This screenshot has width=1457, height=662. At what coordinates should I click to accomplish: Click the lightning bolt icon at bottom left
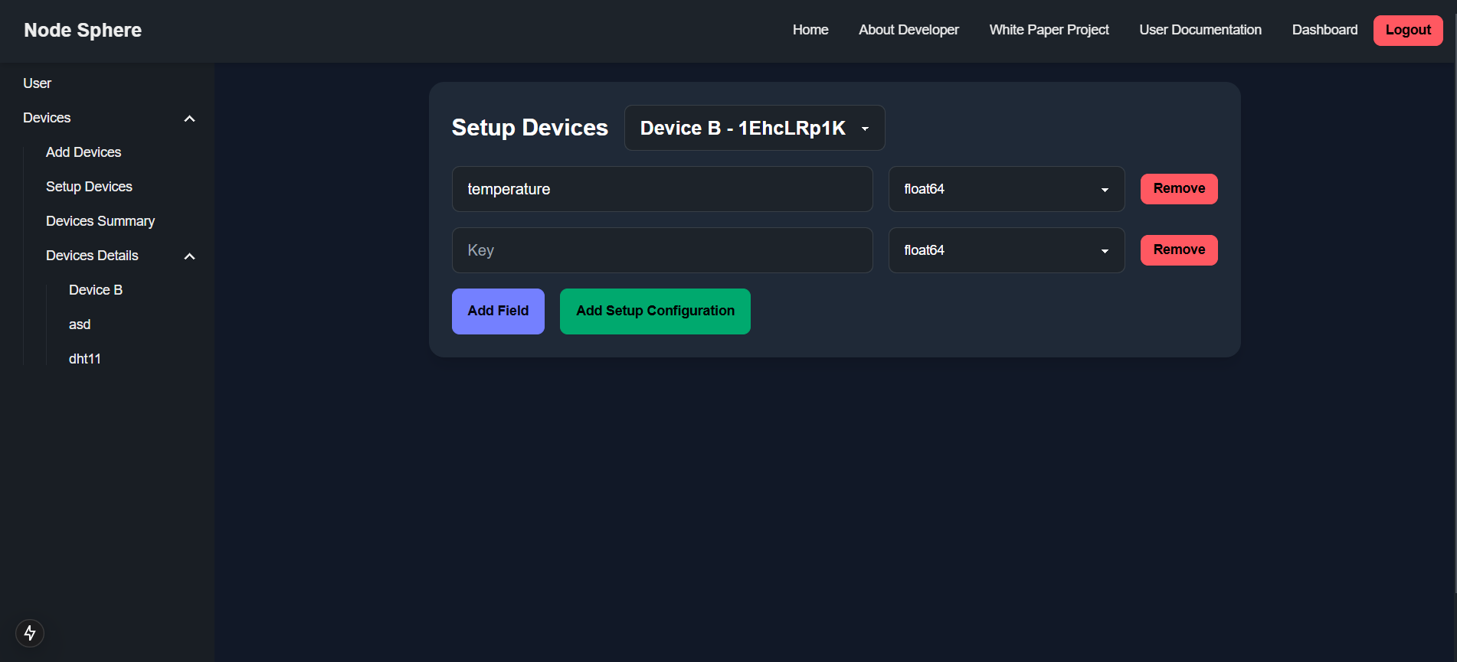pyautogui.click(x=30, y=633)
